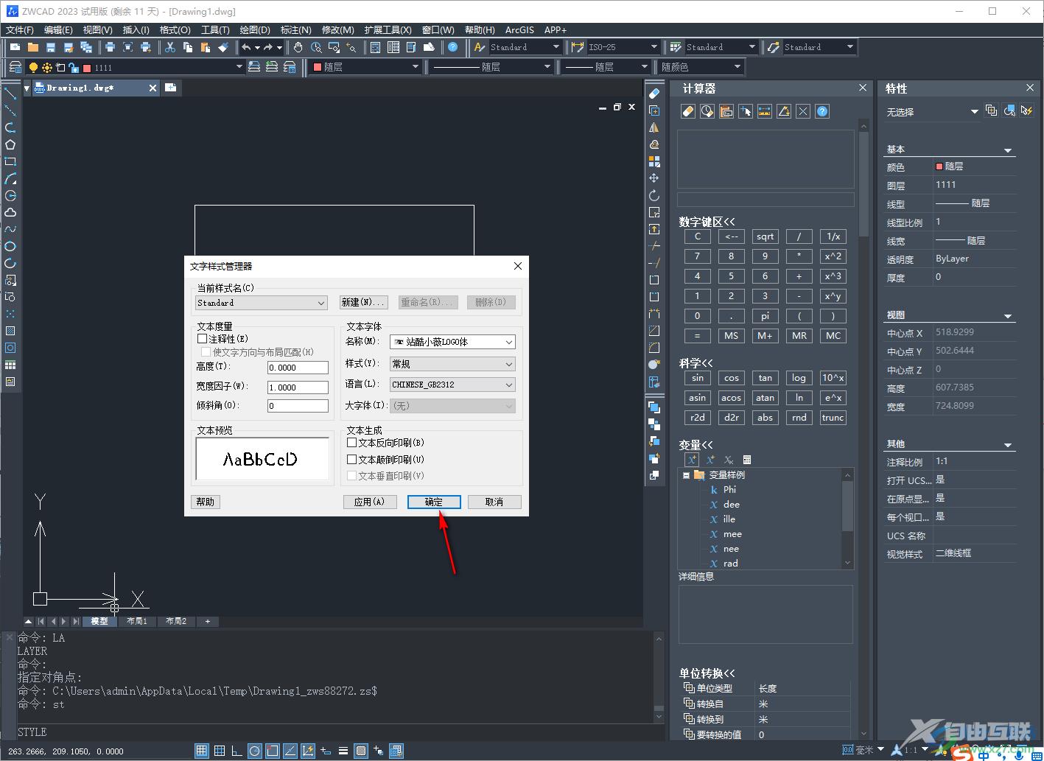Click the calculator Get Coordinates icon
Image resolution: width=1044 pixels, height=761 pixels.
pos(746,112)
